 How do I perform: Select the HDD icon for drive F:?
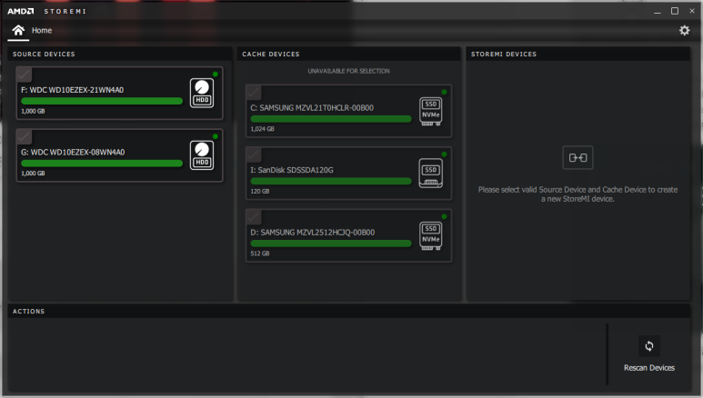pyautogui.click(x=202, y=93)
